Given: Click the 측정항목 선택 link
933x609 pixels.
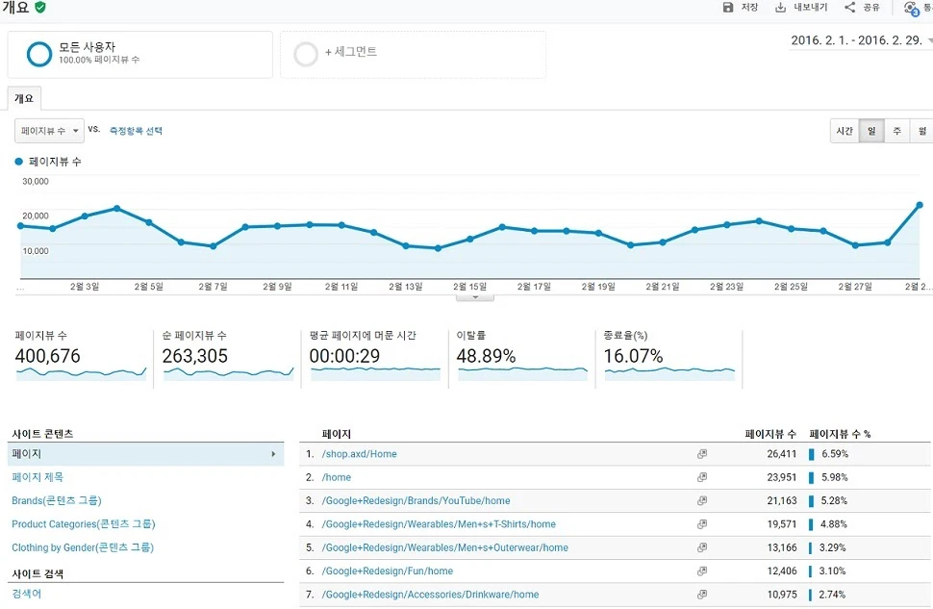Looking at the screenshot, I should click(136, 131).
